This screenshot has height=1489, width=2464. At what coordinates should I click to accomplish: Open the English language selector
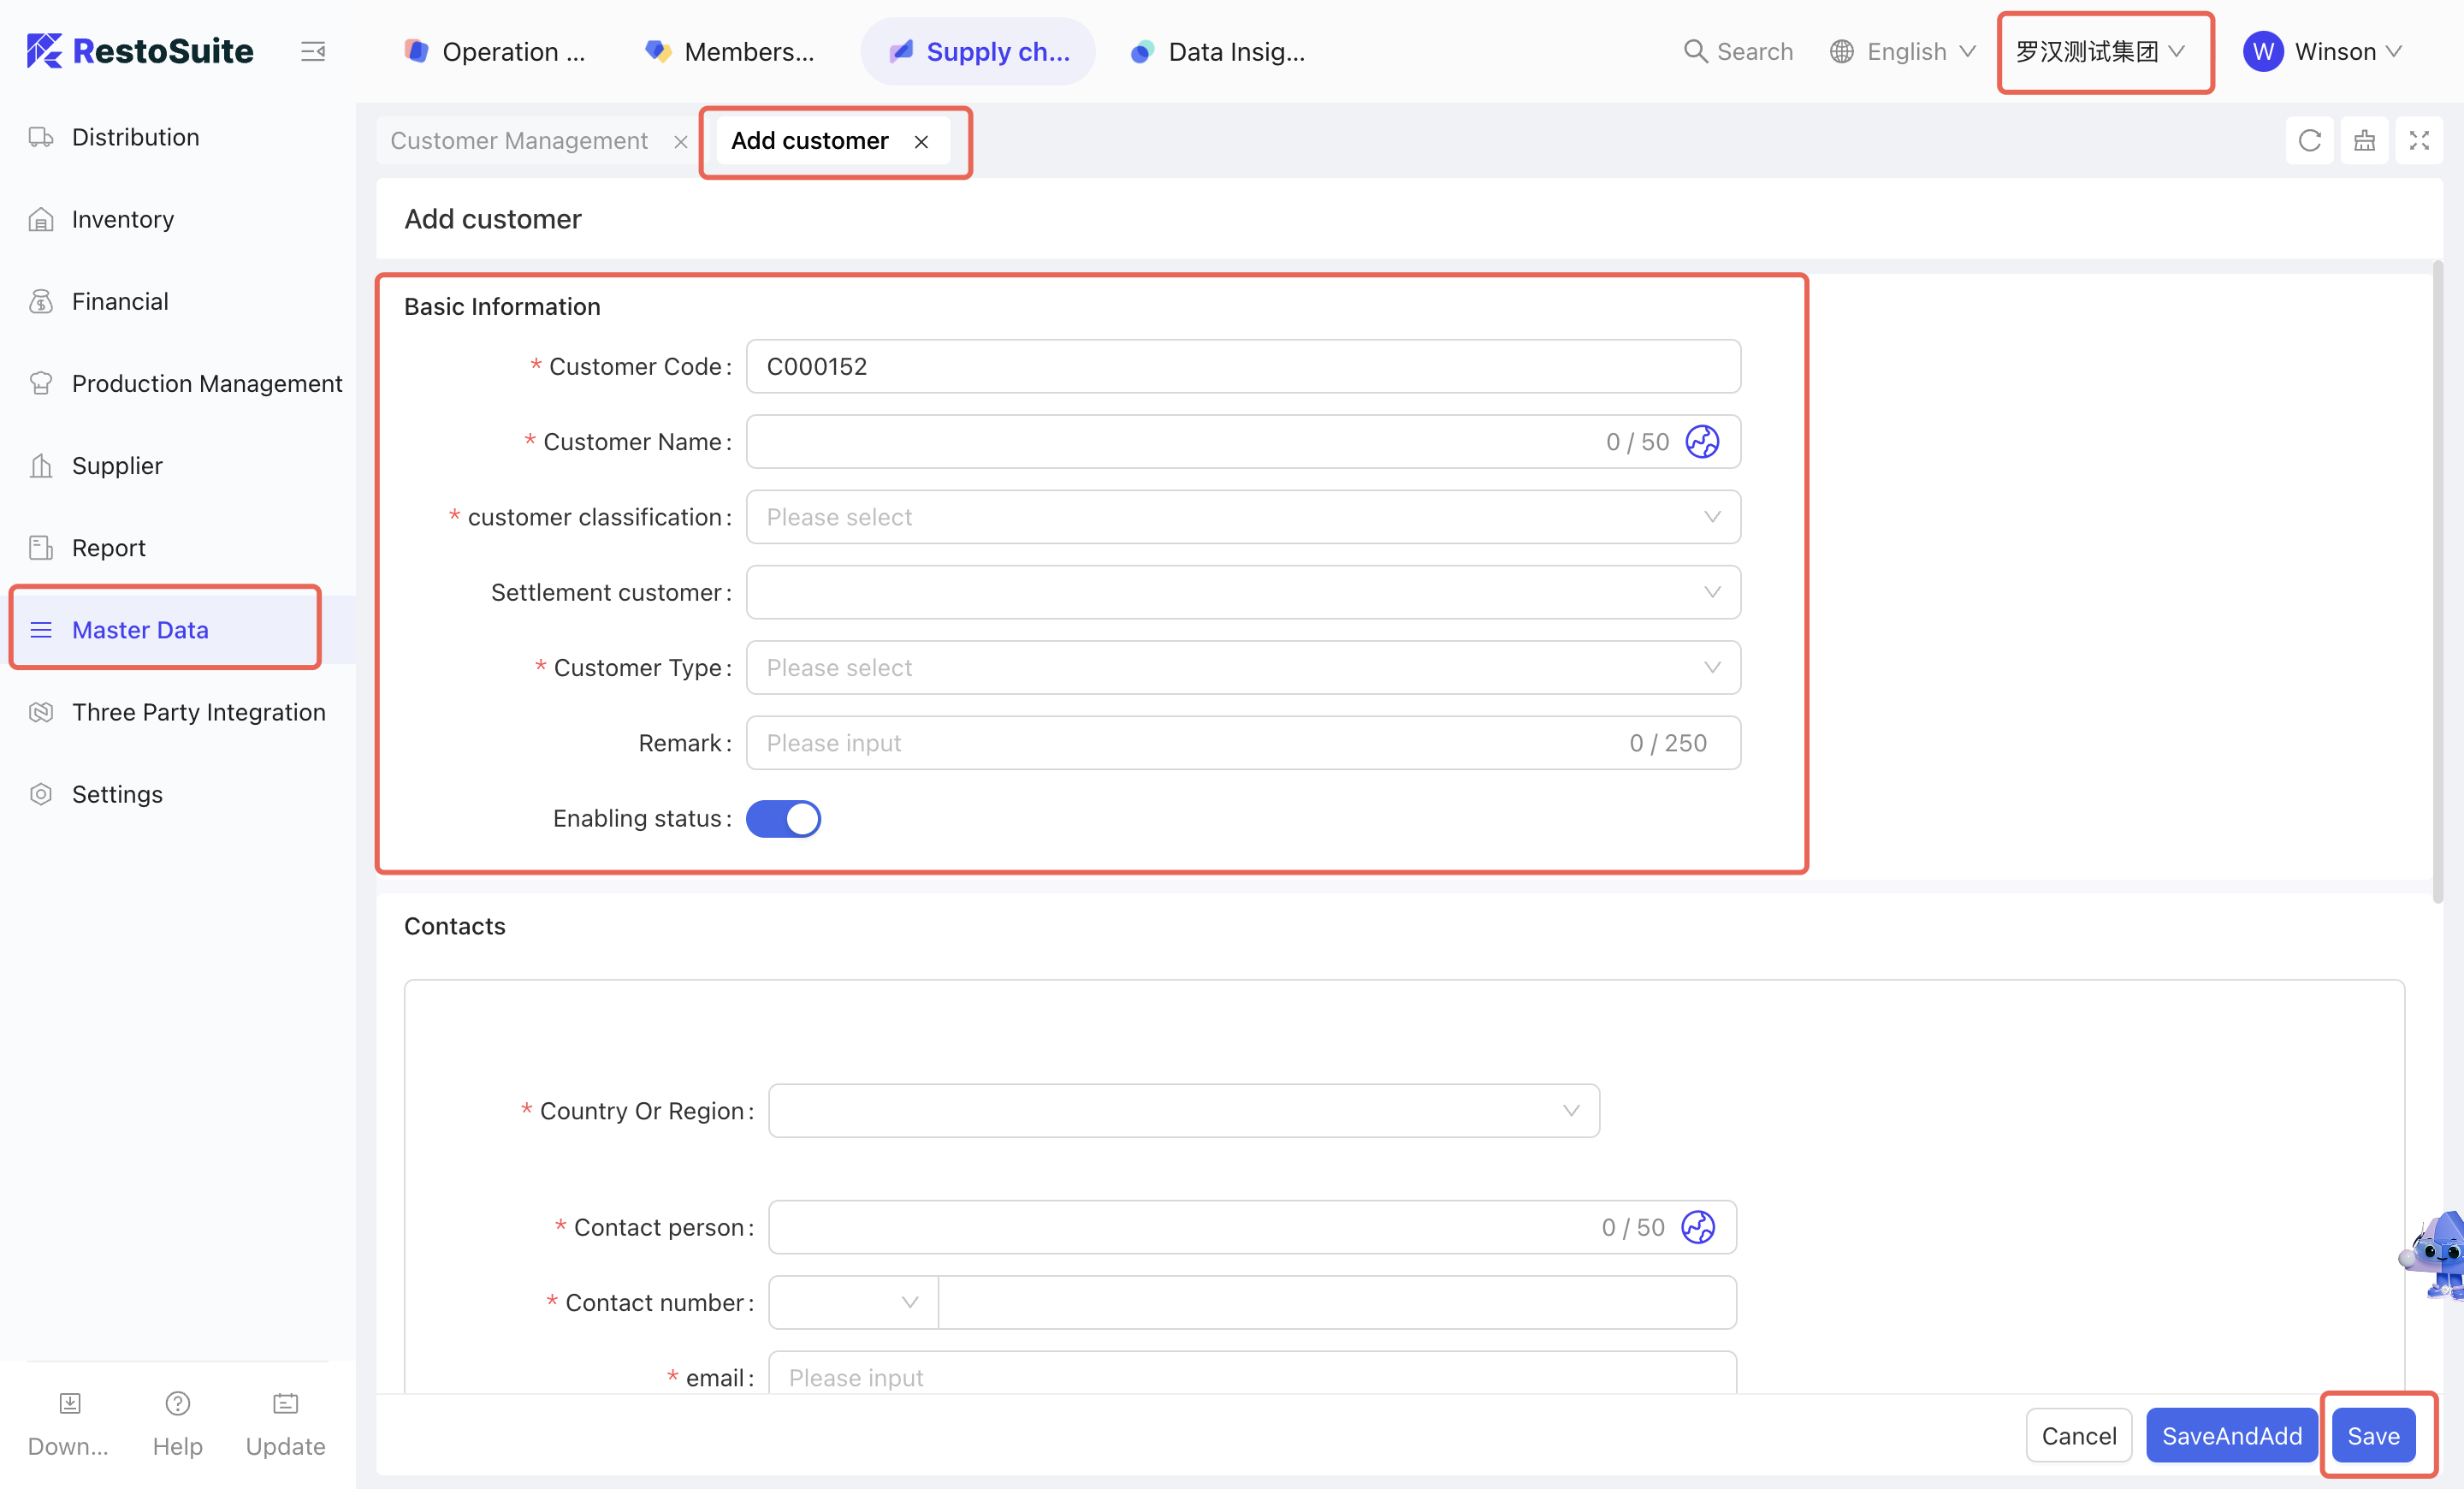pyautogui.click(x=1902, y=51)
